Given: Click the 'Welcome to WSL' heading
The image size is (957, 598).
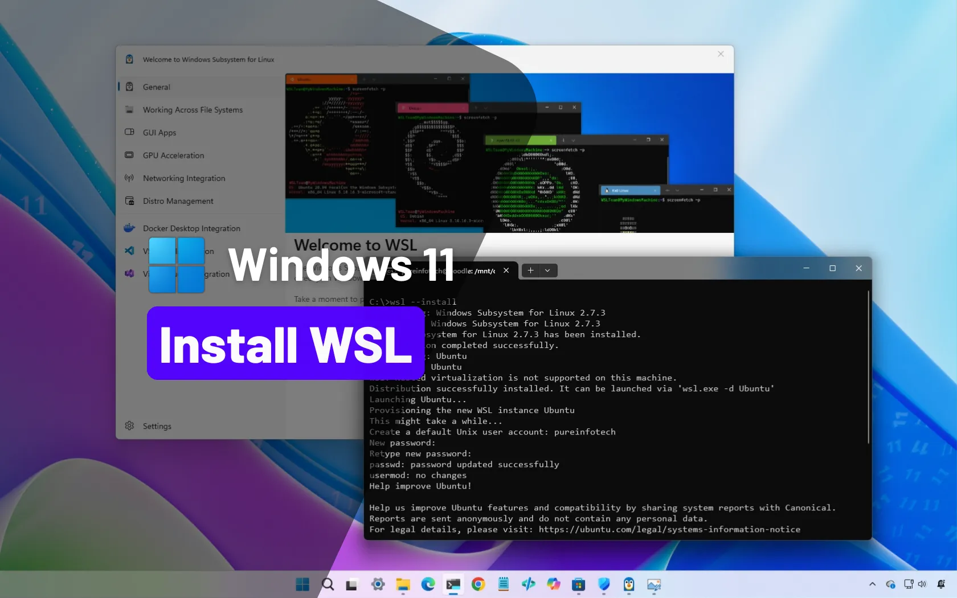Looking at the screenshot, I should (355, 245).
